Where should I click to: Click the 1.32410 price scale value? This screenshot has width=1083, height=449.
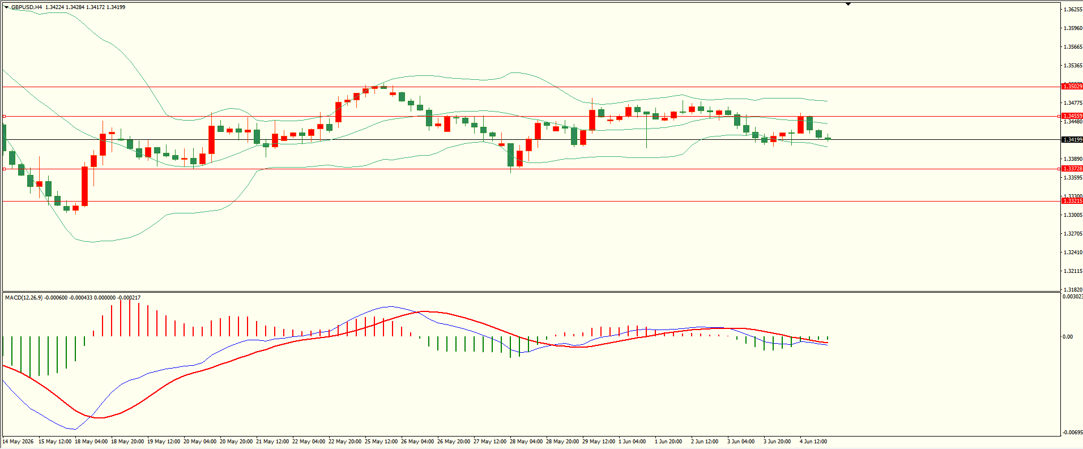click(1073, 253)
